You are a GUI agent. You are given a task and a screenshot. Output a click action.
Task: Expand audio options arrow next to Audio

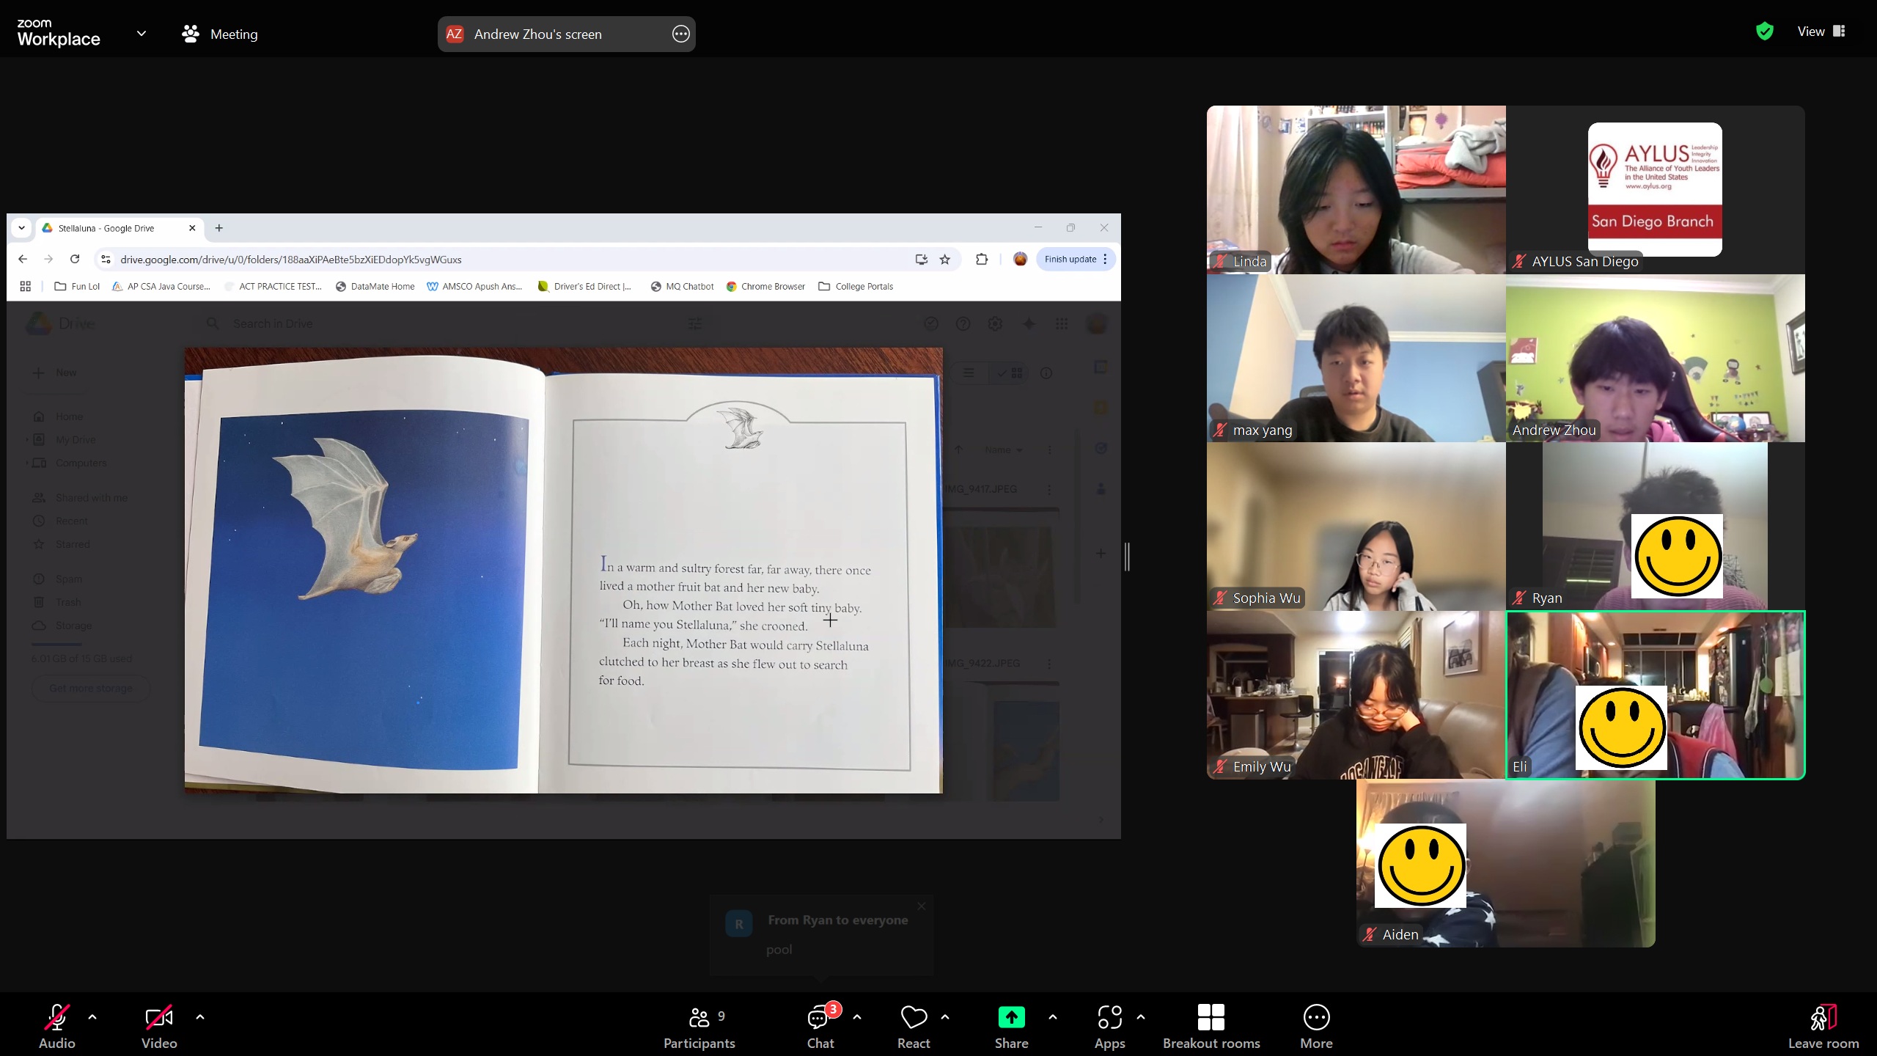tap(92, 1017)
